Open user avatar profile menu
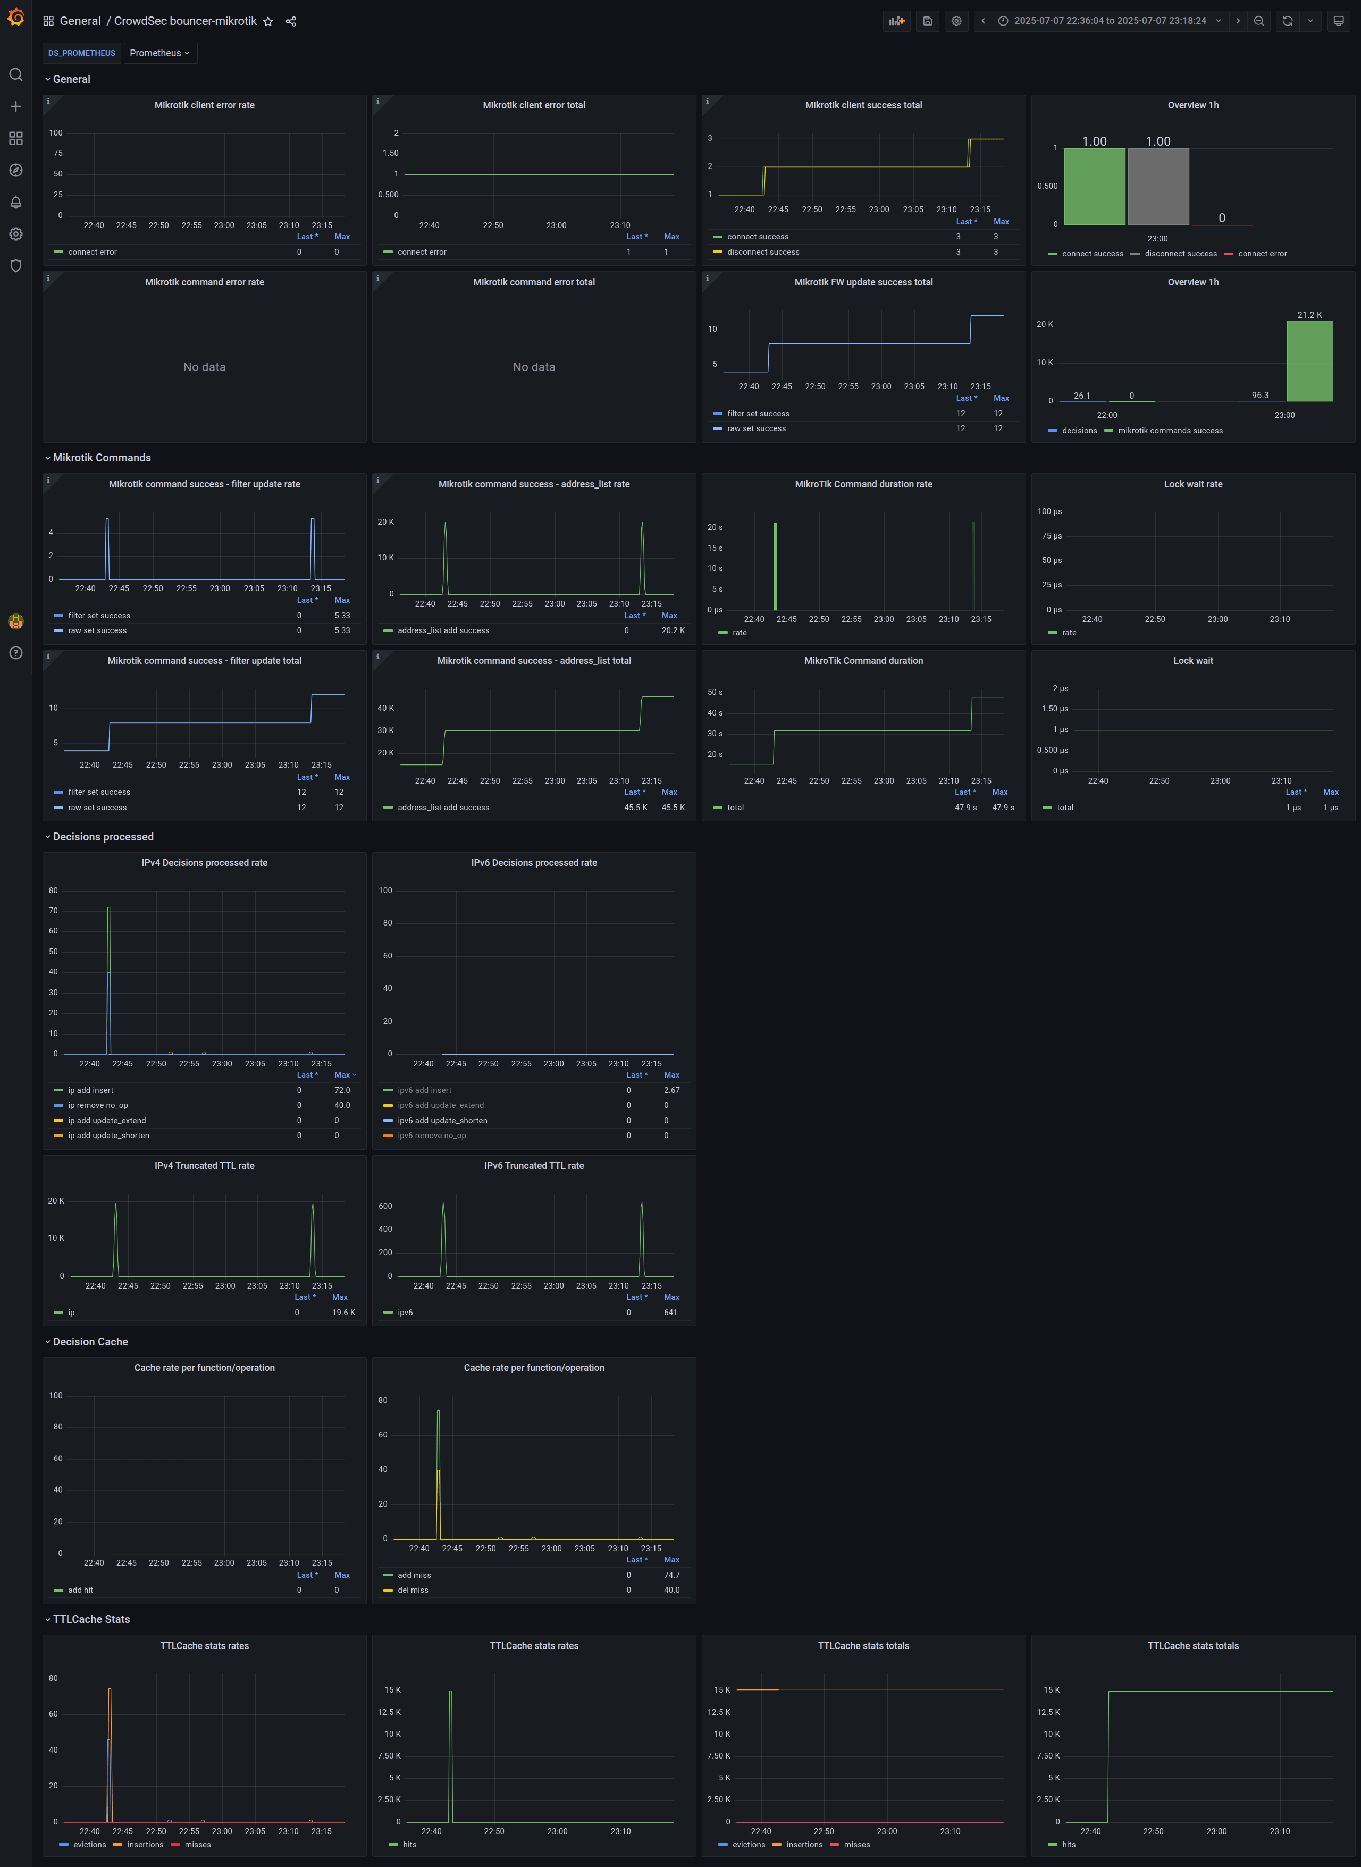This screenshot has width=1361, height=1867. click(15, 621)
